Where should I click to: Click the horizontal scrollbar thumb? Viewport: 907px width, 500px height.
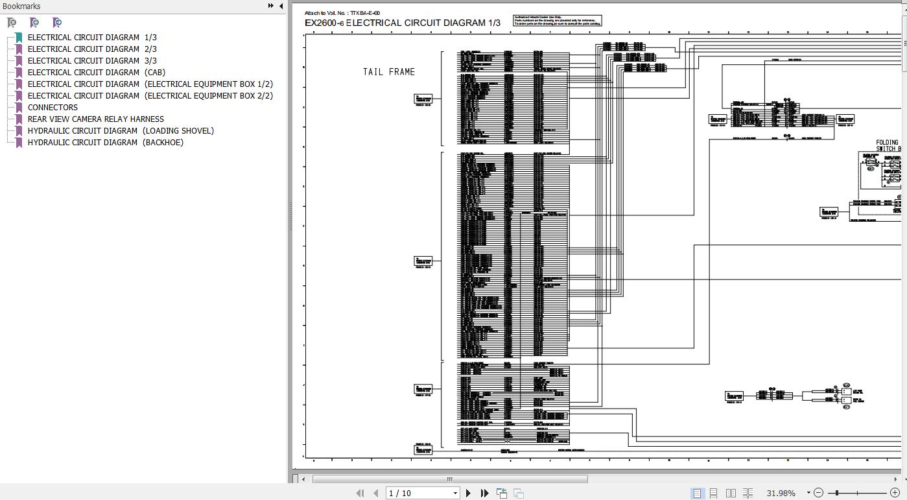click(x=450, y=479)
